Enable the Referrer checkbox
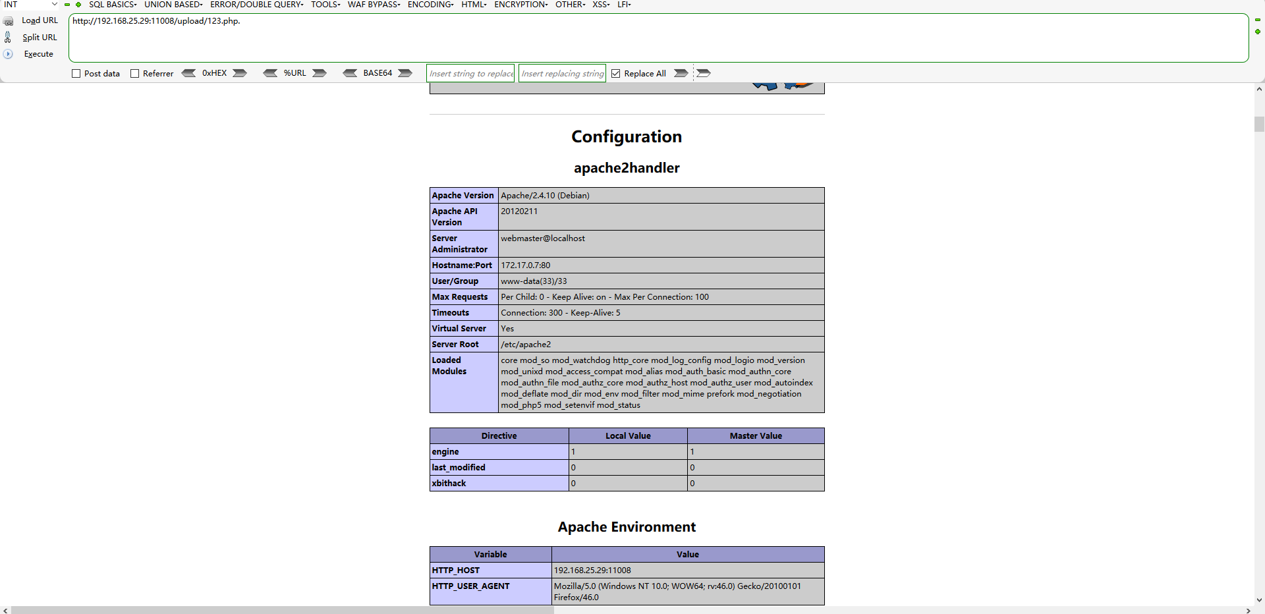Image resolution: width=1265 pixels, height=614 pixels. pos(134,74)
